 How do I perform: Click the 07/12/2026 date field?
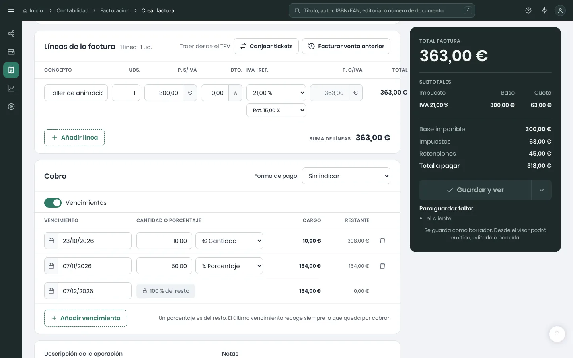(x=95, y=291)
